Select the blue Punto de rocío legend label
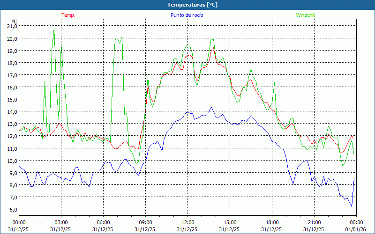375x234 pixels. [187, 15]
